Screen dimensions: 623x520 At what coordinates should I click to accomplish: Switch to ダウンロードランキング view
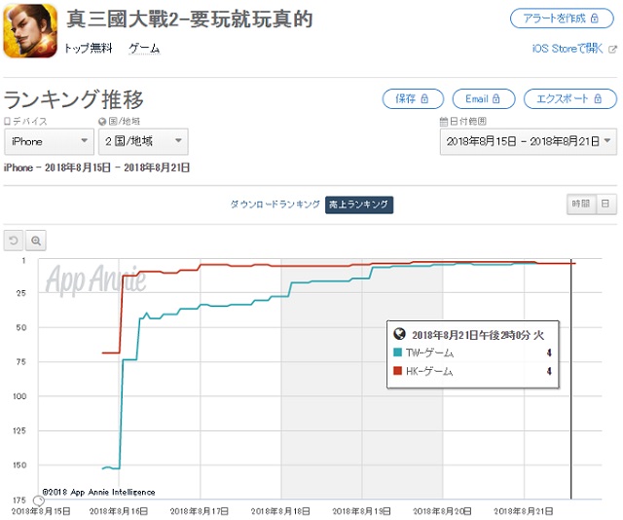pos(275,204)
